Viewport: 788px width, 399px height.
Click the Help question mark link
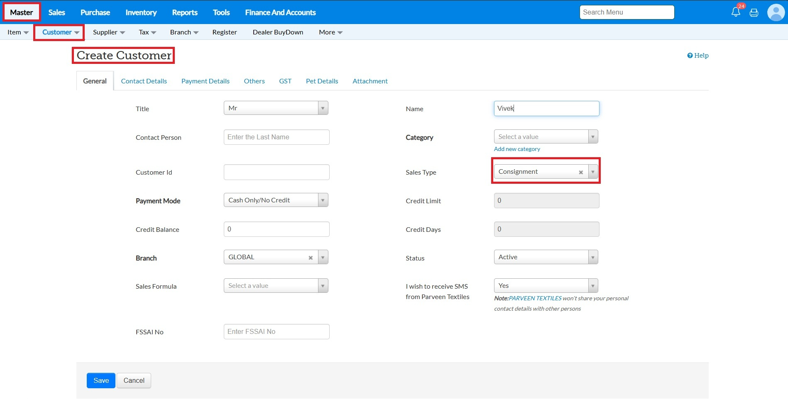(698, 56)
